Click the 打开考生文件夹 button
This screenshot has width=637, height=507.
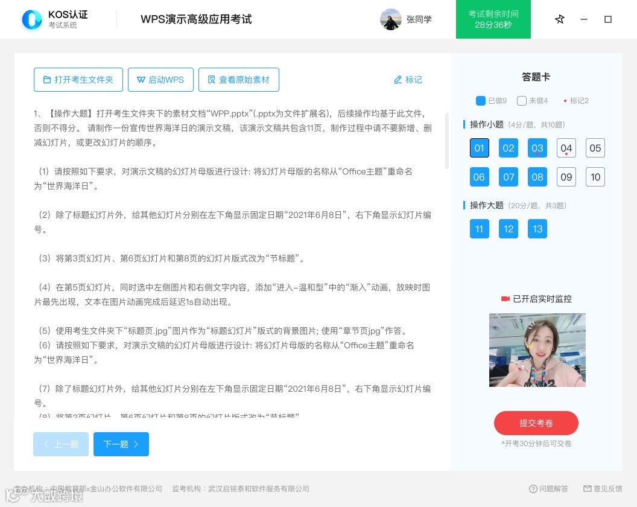pos(78,80)
